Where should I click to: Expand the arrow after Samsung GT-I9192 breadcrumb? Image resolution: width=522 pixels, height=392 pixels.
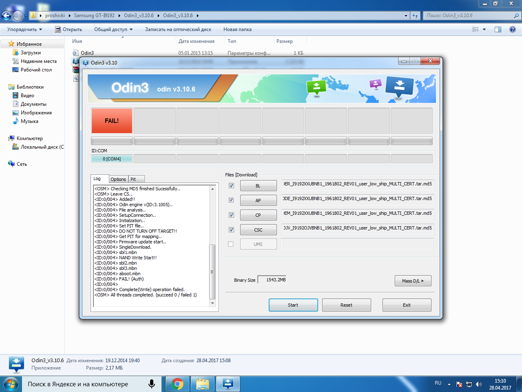[x=119, y=16]
